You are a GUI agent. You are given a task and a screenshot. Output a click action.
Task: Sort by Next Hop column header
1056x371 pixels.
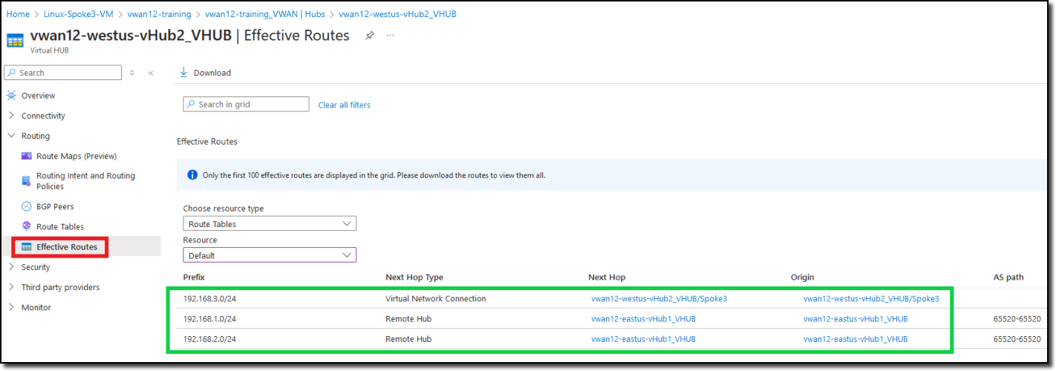[607, 277]
